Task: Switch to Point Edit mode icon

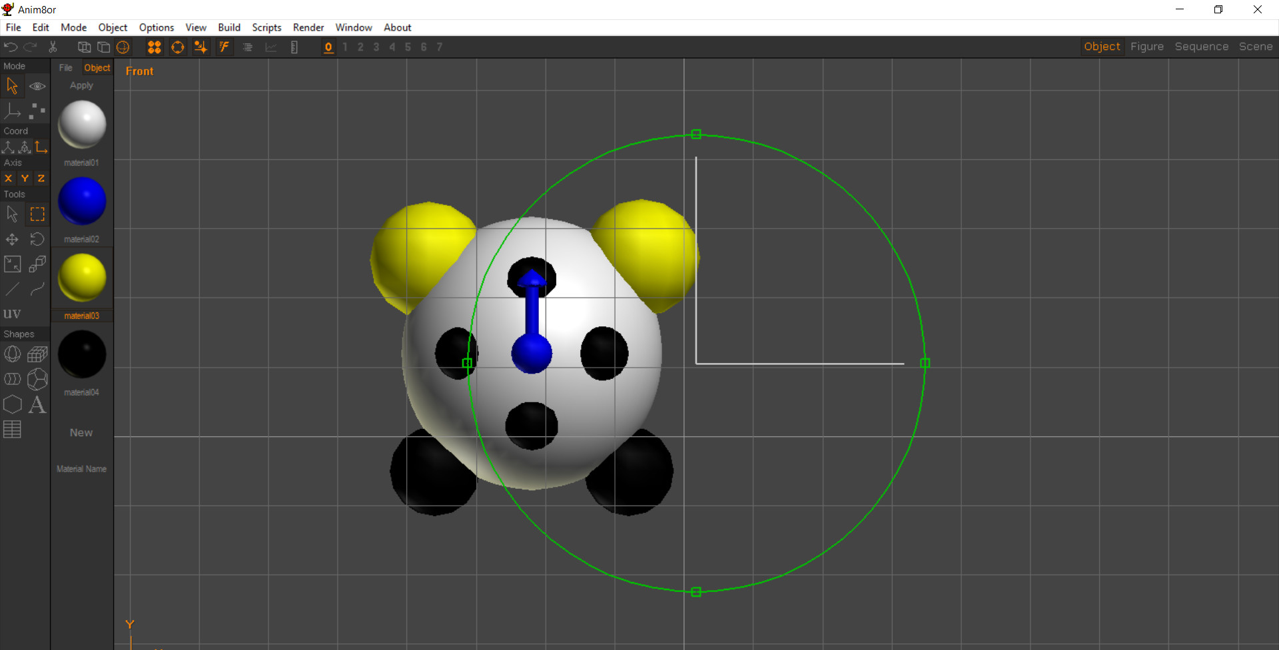Action: point(37,111)
